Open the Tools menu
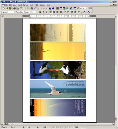The image size is (118, 129). (x=31, y=5)
